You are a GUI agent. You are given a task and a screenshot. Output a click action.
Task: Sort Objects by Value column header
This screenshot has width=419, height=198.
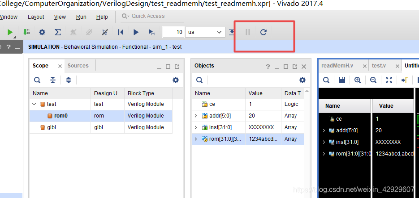[x=263, y=93]
